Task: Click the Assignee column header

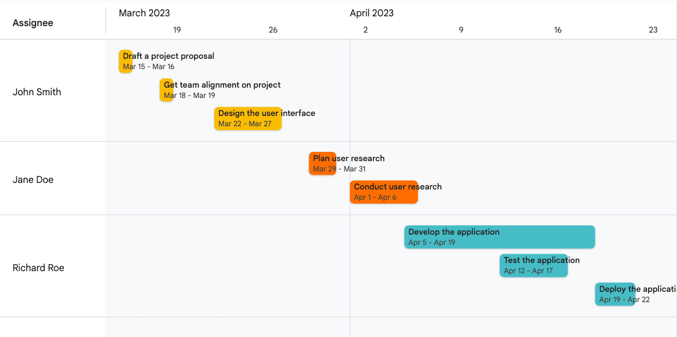Action: pyautogui.click(x=33, y=23)
